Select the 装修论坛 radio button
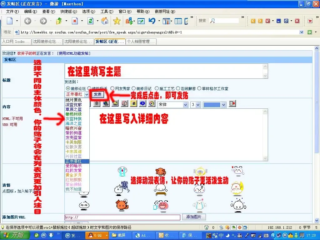The width and height of the screenshot is (320, 240). [68, 88]
